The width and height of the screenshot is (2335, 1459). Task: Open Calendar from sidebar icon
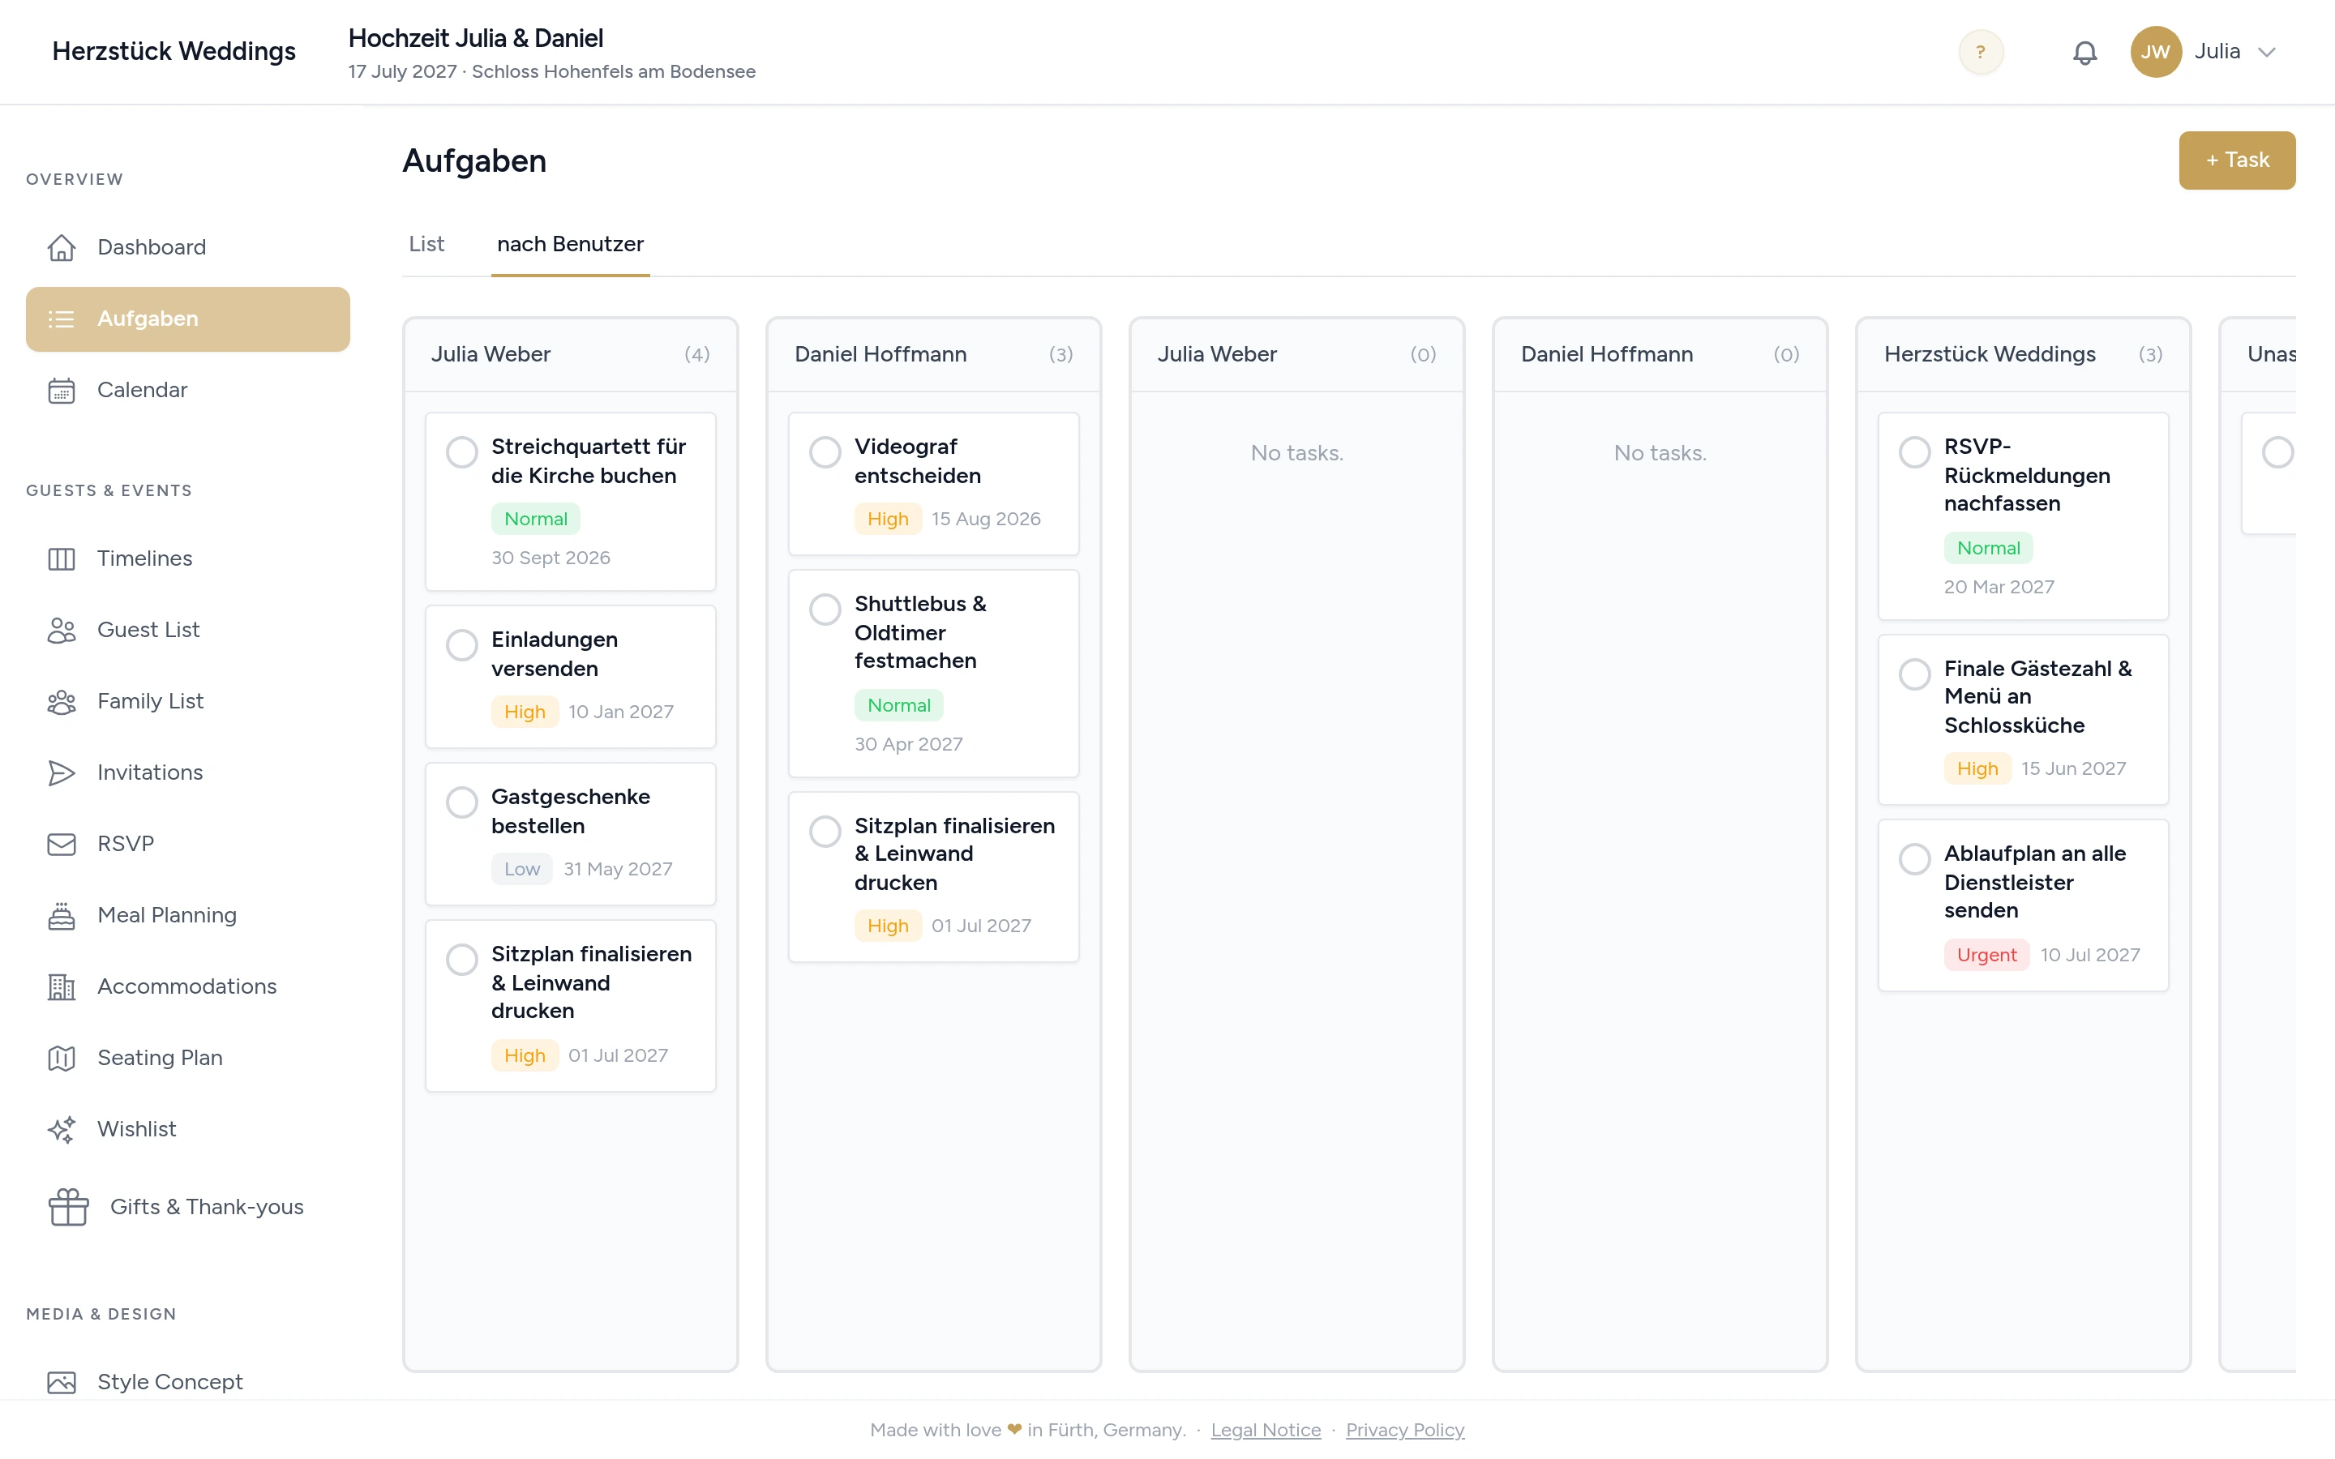click(x=62, y=390)
